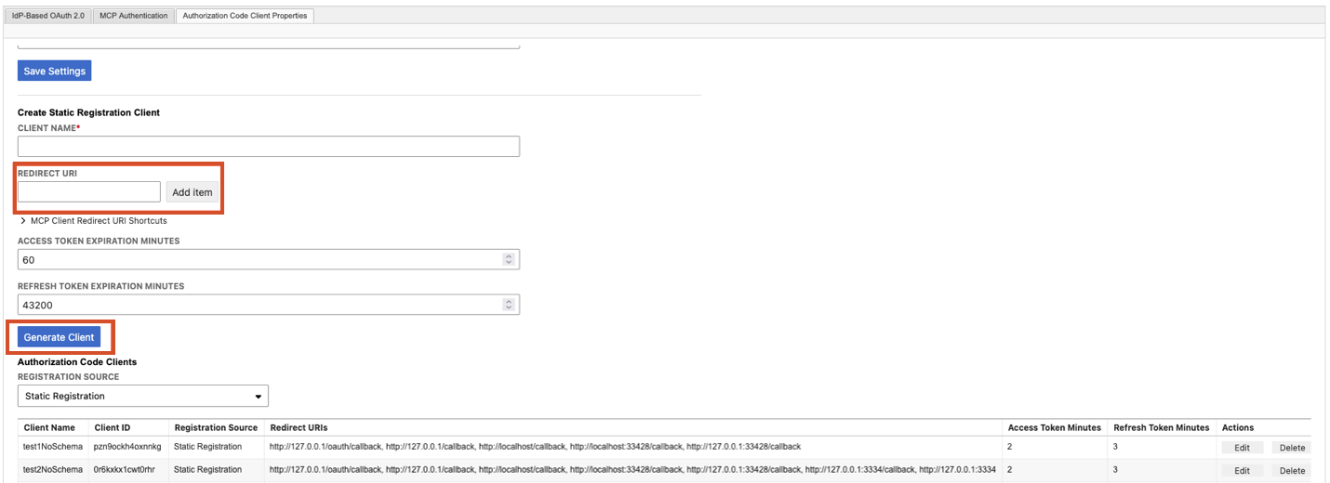Image resolution: width=1330 pixels, height=483 pixels.
Task: Edit the test1NoSchema client
Action: coord(1242,448)
